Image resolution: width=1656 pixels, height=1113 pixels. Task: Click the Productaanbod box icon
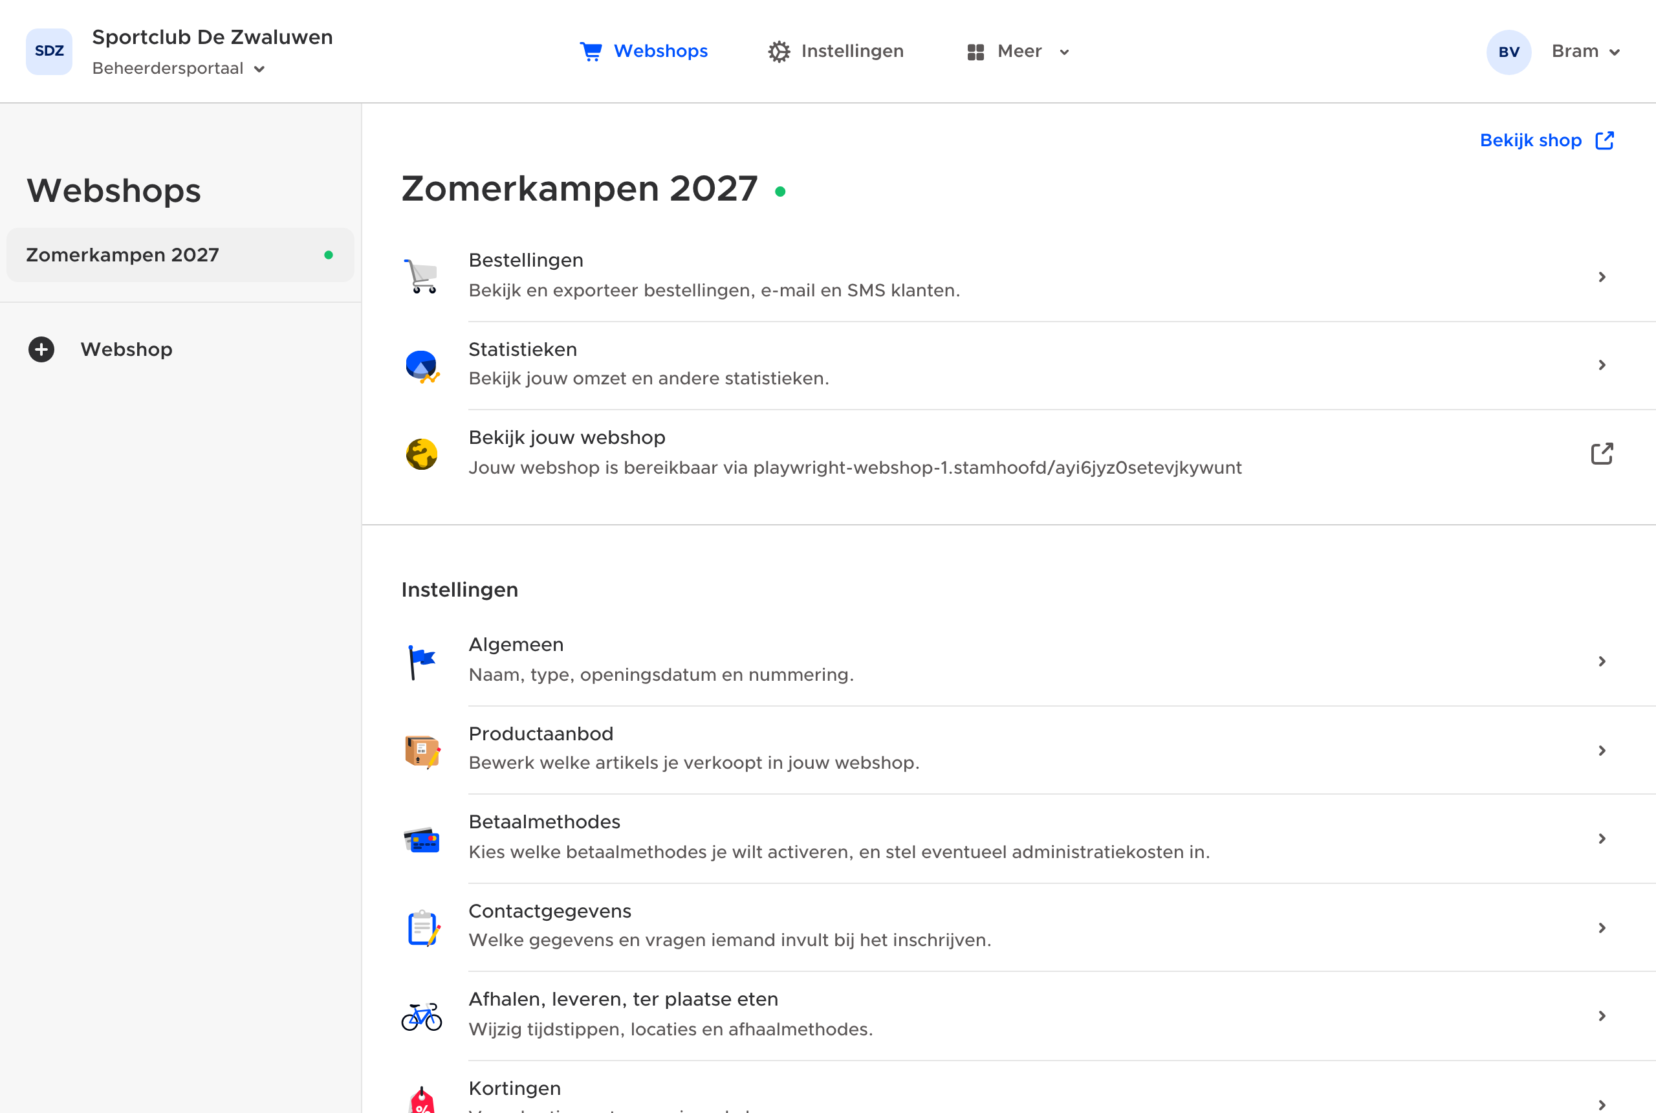coord(422,751)
